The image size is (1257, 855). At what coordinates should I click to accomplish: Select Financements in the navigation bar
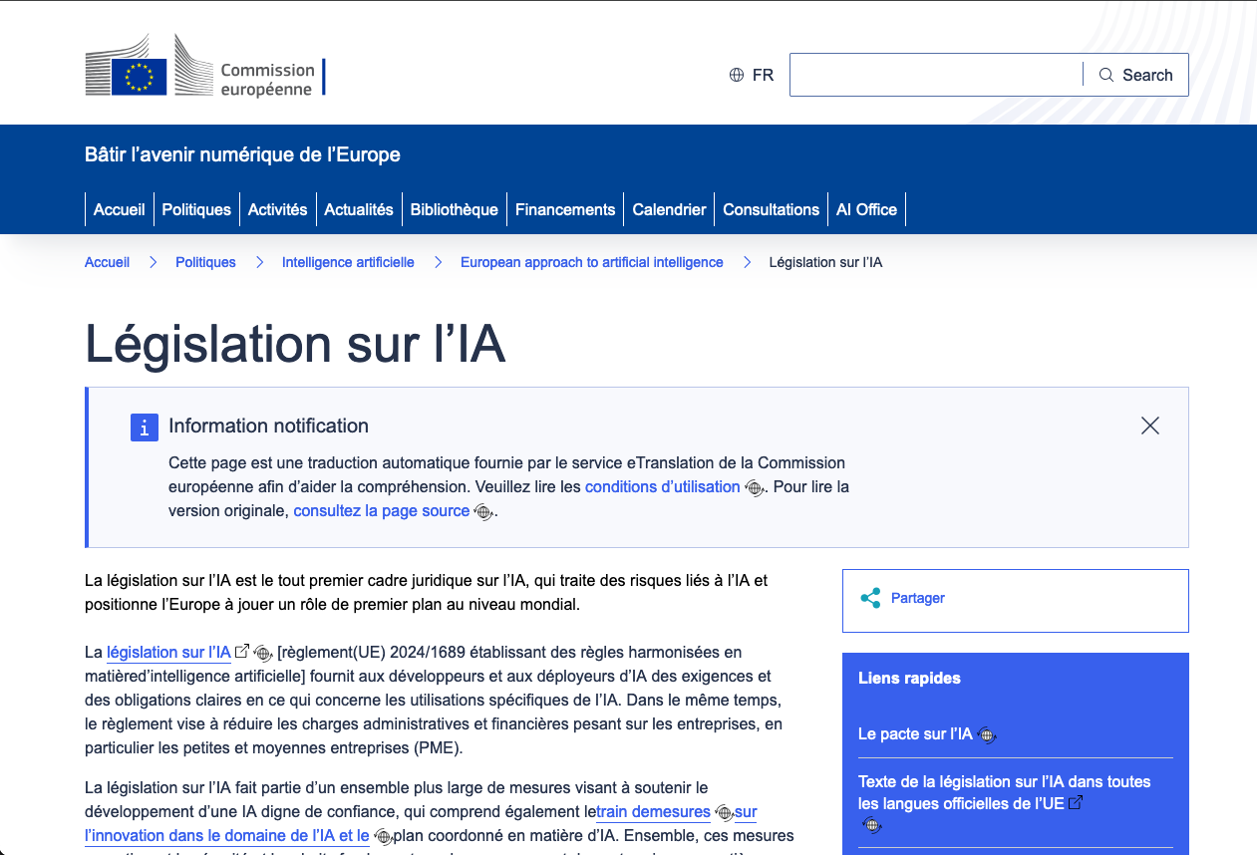click(565, 209)
